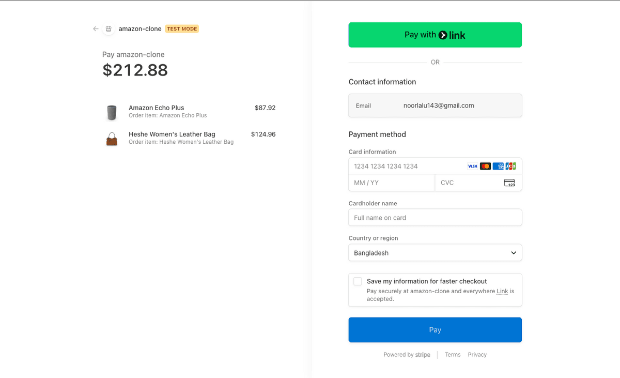Viewport: 620px width, 378px height.
Task: Focus the Cardholder name field
Action: click(x=435, y=218)
